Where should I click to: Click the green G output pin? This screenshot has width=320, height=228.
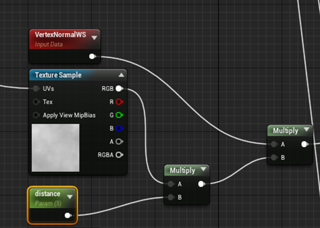(119, 115)
